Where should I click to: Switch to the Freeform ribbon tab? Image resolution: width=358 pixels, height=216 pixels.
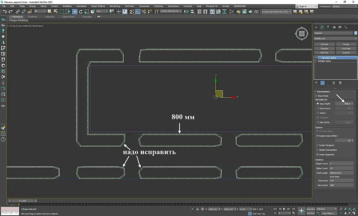coord(32,17)
